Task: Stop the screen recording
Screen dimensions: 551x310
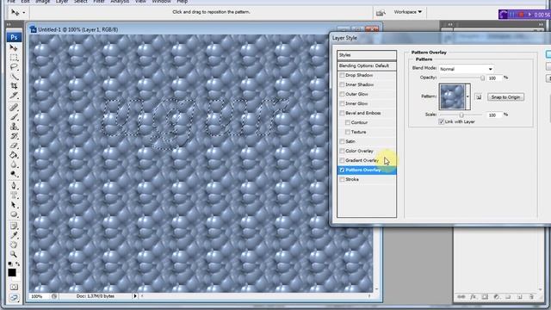Action: [x=521, y=15]
